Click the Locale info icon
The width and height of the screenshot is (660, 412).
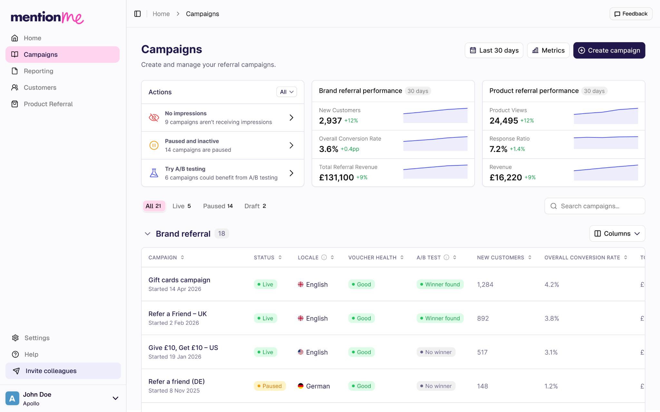point(324,257)
